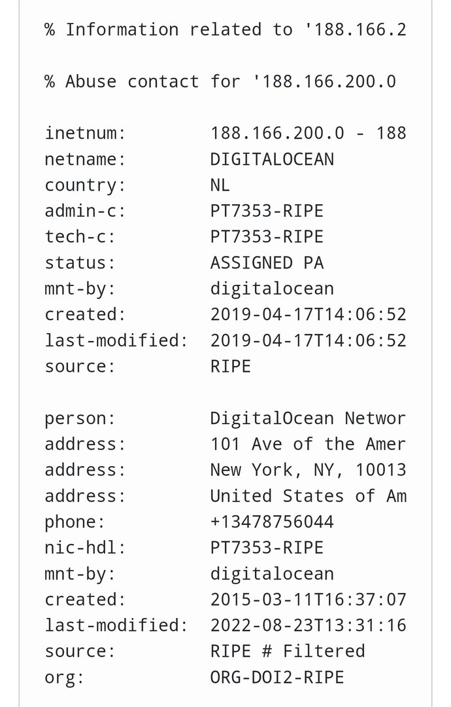451x707 pixels.
Task: Click the Abuse contact comment line
Action: pyautogui.click(x=220, y=82)
